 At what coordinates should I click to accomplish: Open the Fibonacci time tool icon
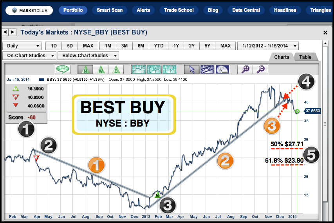[x=222, y=69]
